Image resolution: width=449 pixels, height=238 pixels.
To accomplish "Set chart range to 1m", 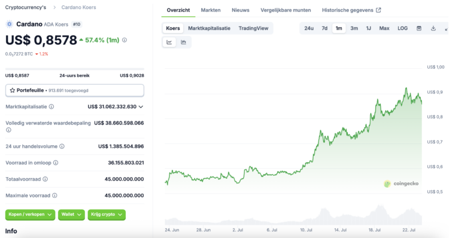I will click(x=339, y=28).
